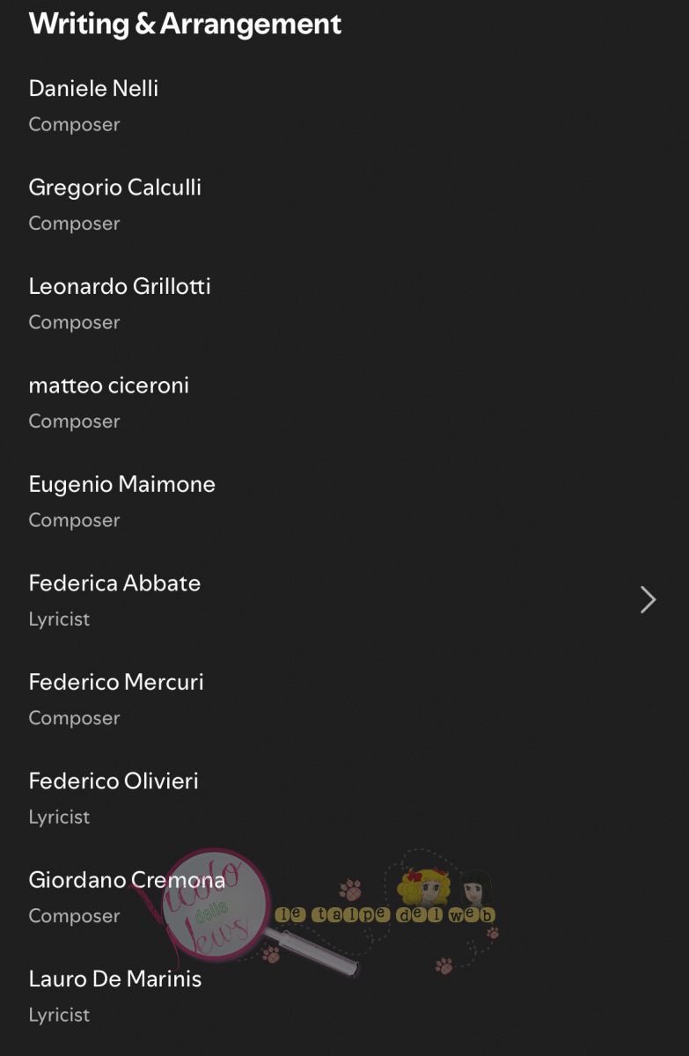
Task: Tap the Federico Mercuri name
Action: point(116,683)
